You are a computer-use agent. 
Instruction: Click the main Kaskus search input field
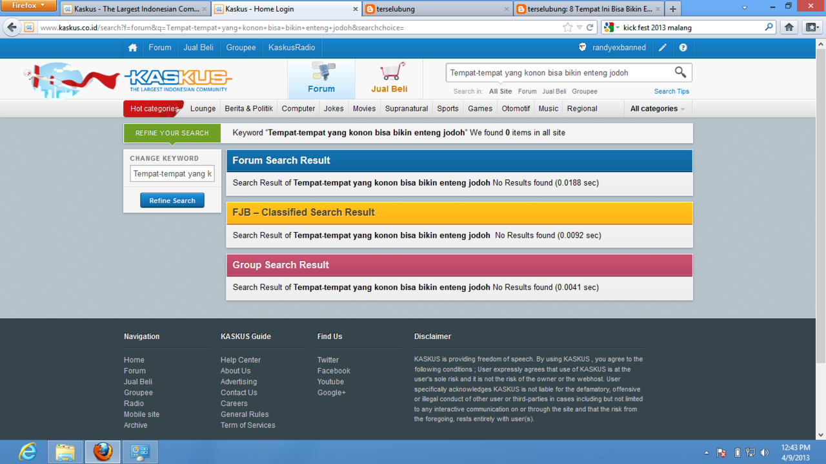(x=559, y=73)
